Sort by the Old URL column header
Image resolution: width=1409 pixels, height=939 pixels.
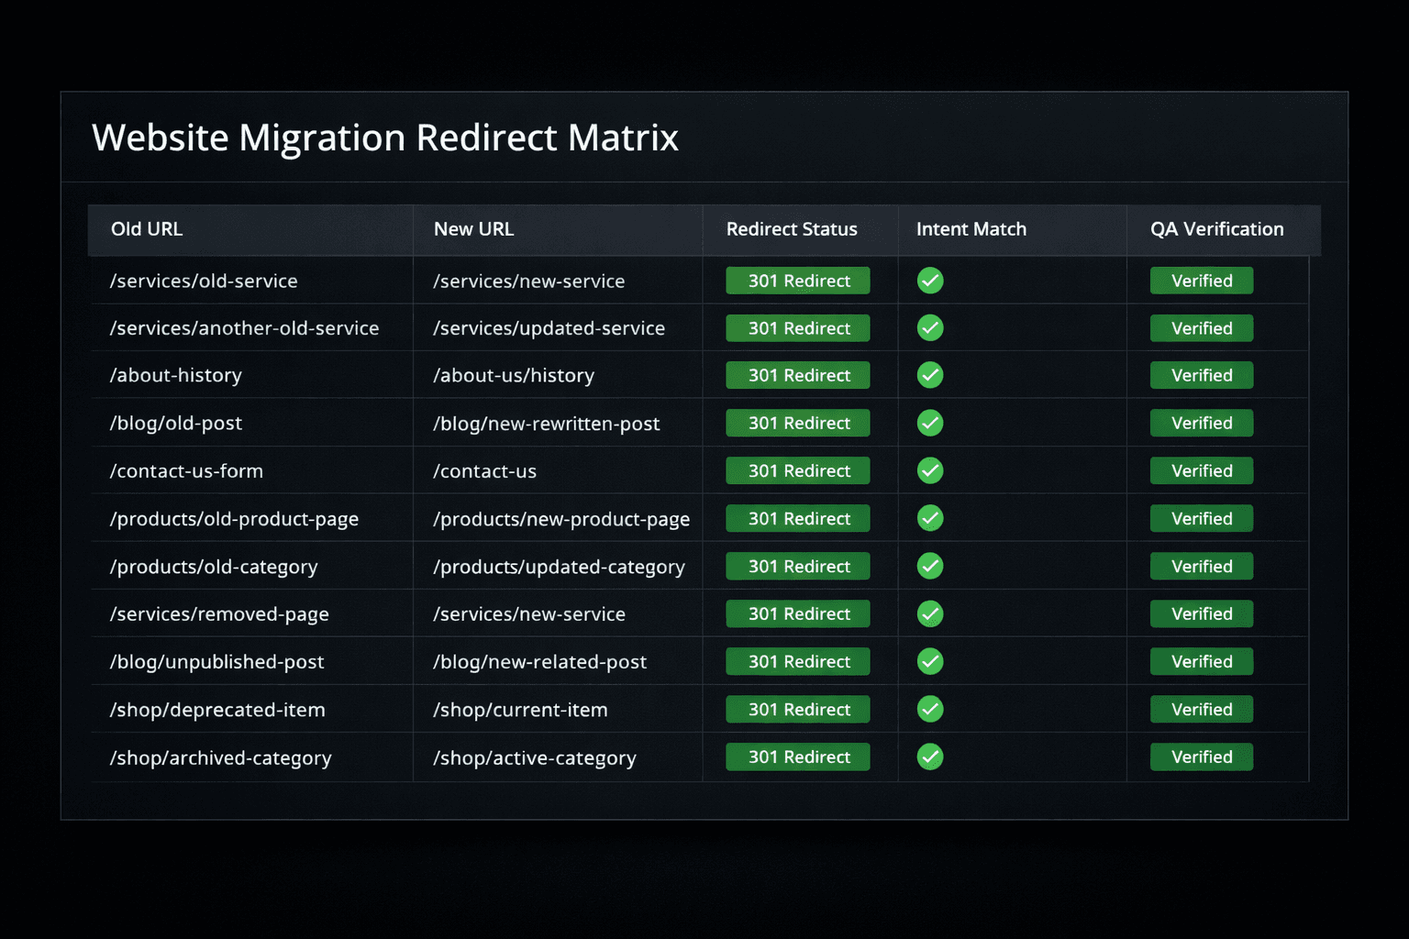coord(146,229)
